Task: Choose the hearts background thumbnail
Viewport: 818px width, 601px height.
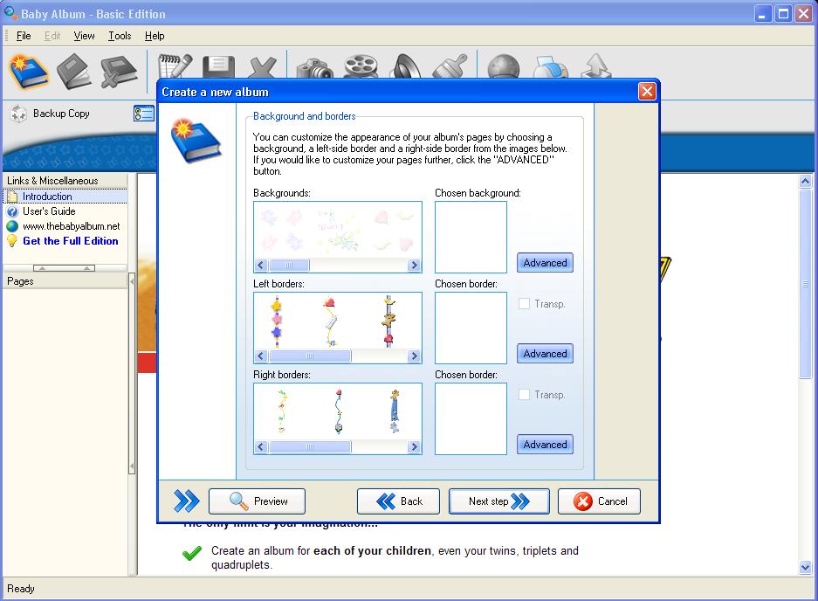Action: [394, 229]
